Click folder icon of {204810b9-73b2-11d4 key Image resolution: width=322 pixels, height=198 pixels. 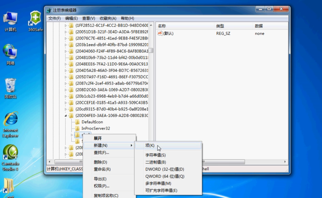point(71,58)
